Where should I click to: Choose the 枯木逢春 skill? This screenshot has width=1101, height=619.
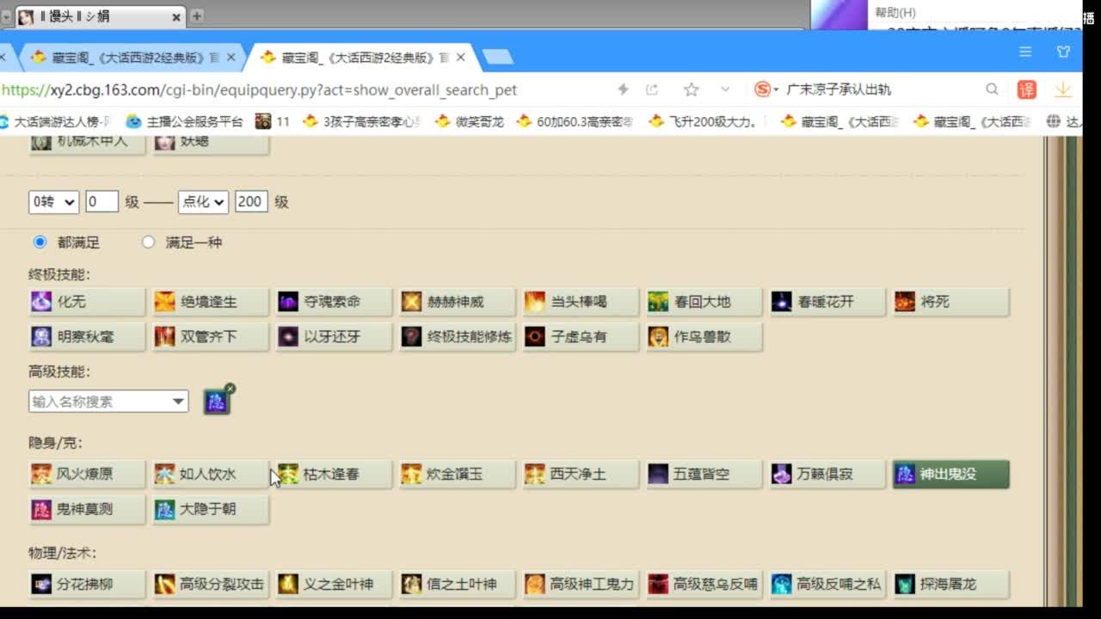coord(334,474)
